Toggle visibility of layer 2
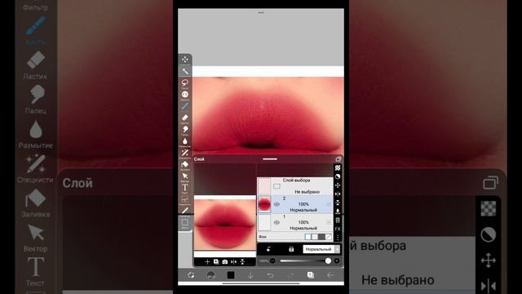The image size is (522, 294). 276,204
